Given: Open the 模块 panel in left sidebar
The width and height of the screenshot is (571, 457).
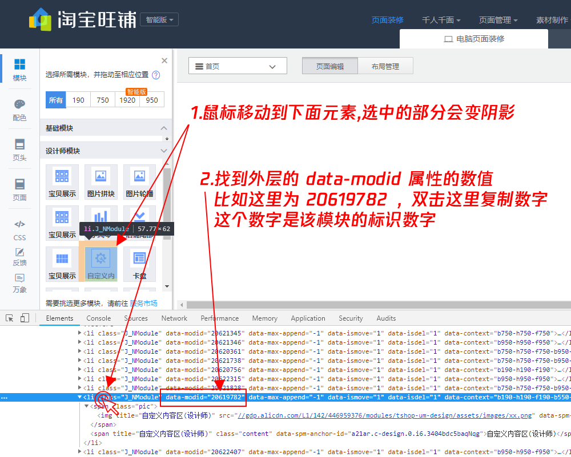Looking at the screenshot, I should 19,71.
